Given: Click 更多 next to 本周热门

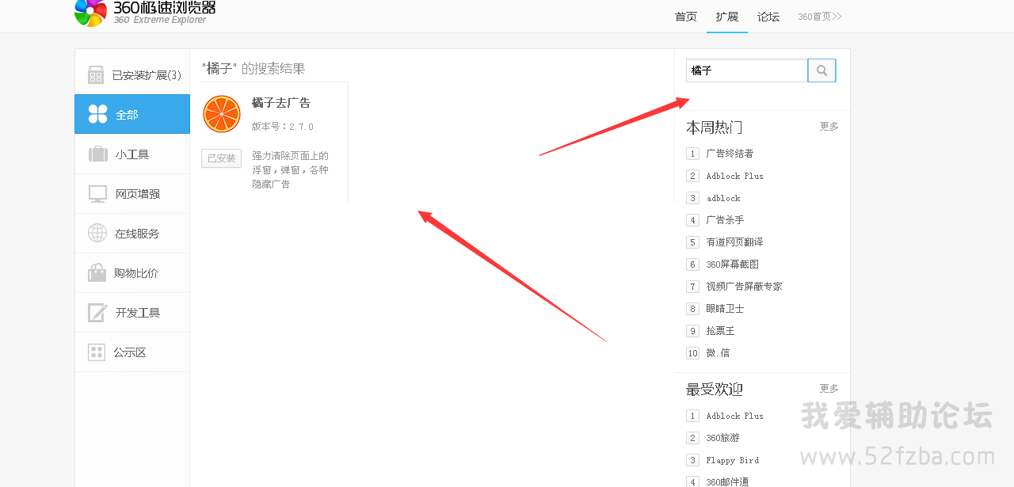Looking at the screenshot, I should (x=829, y=127).
